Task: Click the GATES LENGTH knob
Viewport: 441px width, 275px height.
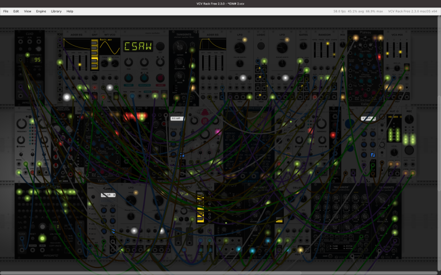Action: click(x=303, y=46)
